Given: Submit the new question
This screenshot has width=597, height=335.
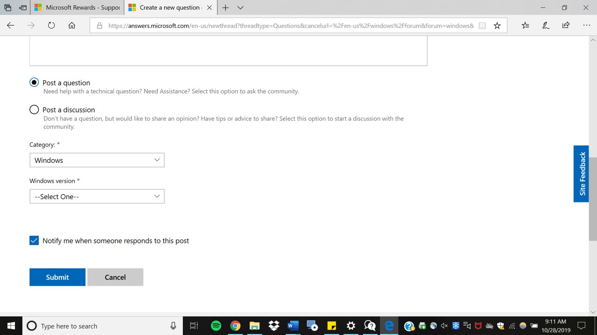Looking at the screenshot, I should pos(57,277).
